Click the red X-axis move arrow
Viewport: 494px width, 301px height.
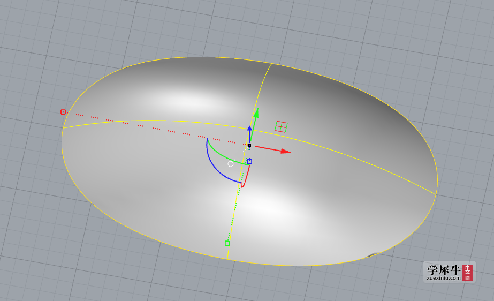tap(273, 150)
